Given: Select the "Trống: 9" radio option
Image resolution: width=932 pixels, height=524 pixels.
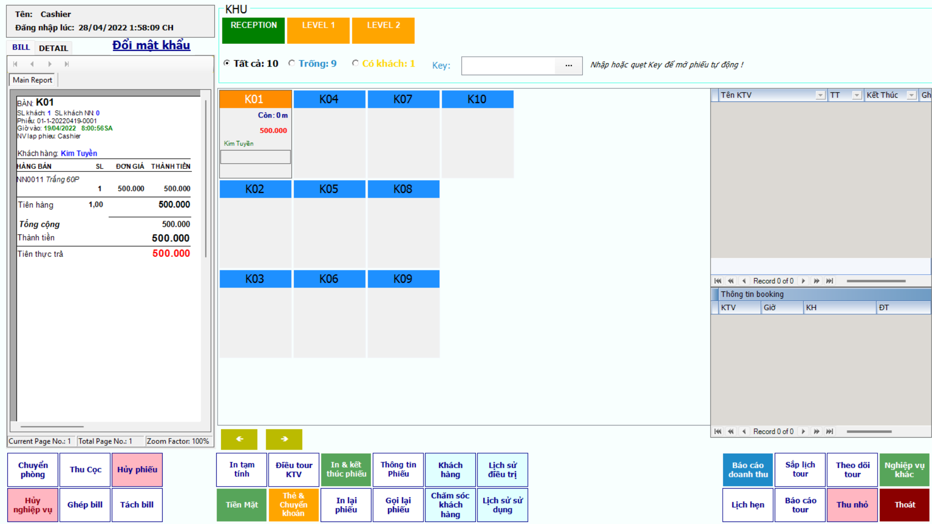Looking at the screenshot, I should (x=291, y=63).
